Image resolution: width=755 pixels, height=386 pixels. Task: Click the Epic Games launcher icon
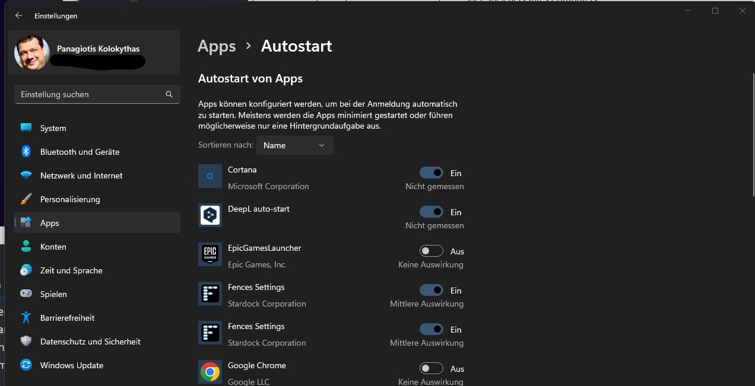click(210, 254)
